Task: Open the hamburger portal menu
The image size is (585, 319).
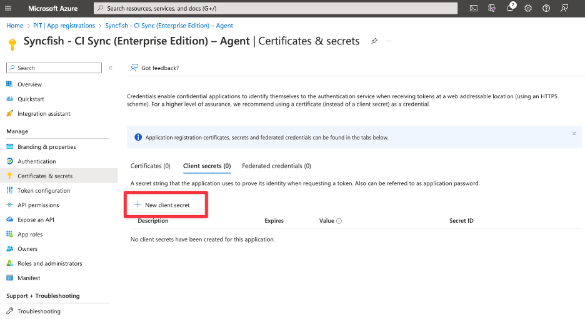Action: pyautogui.click(x=8, y=8)
